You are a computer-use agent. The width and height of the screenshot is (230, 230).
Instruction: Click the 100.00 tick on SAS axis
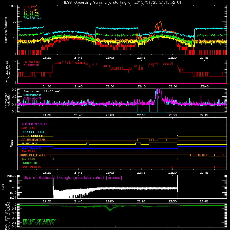coord(11,176)
